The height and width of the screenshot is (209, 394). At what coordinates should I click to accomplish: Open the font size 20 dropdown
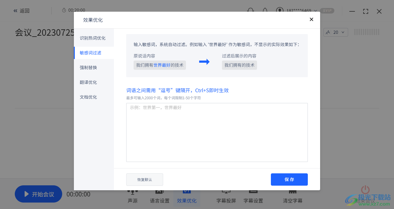pos(336,32)
